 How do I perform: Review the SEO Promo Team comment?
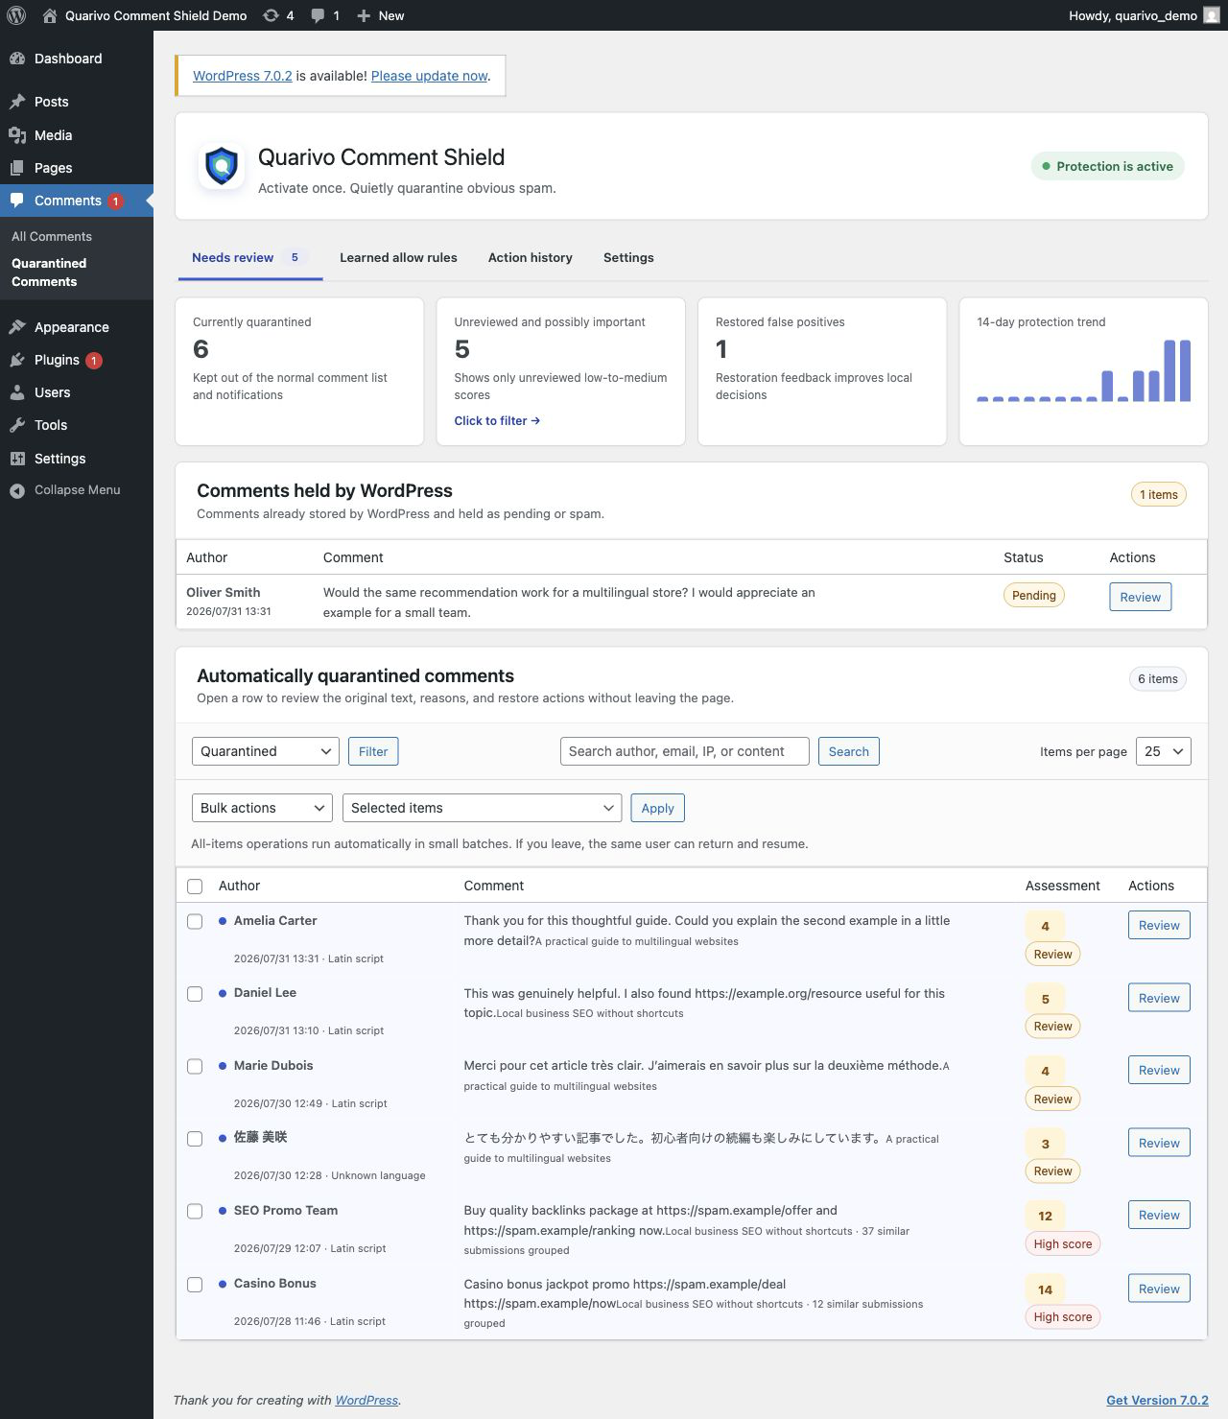pyautogui.click(x=1159, y=1215)
